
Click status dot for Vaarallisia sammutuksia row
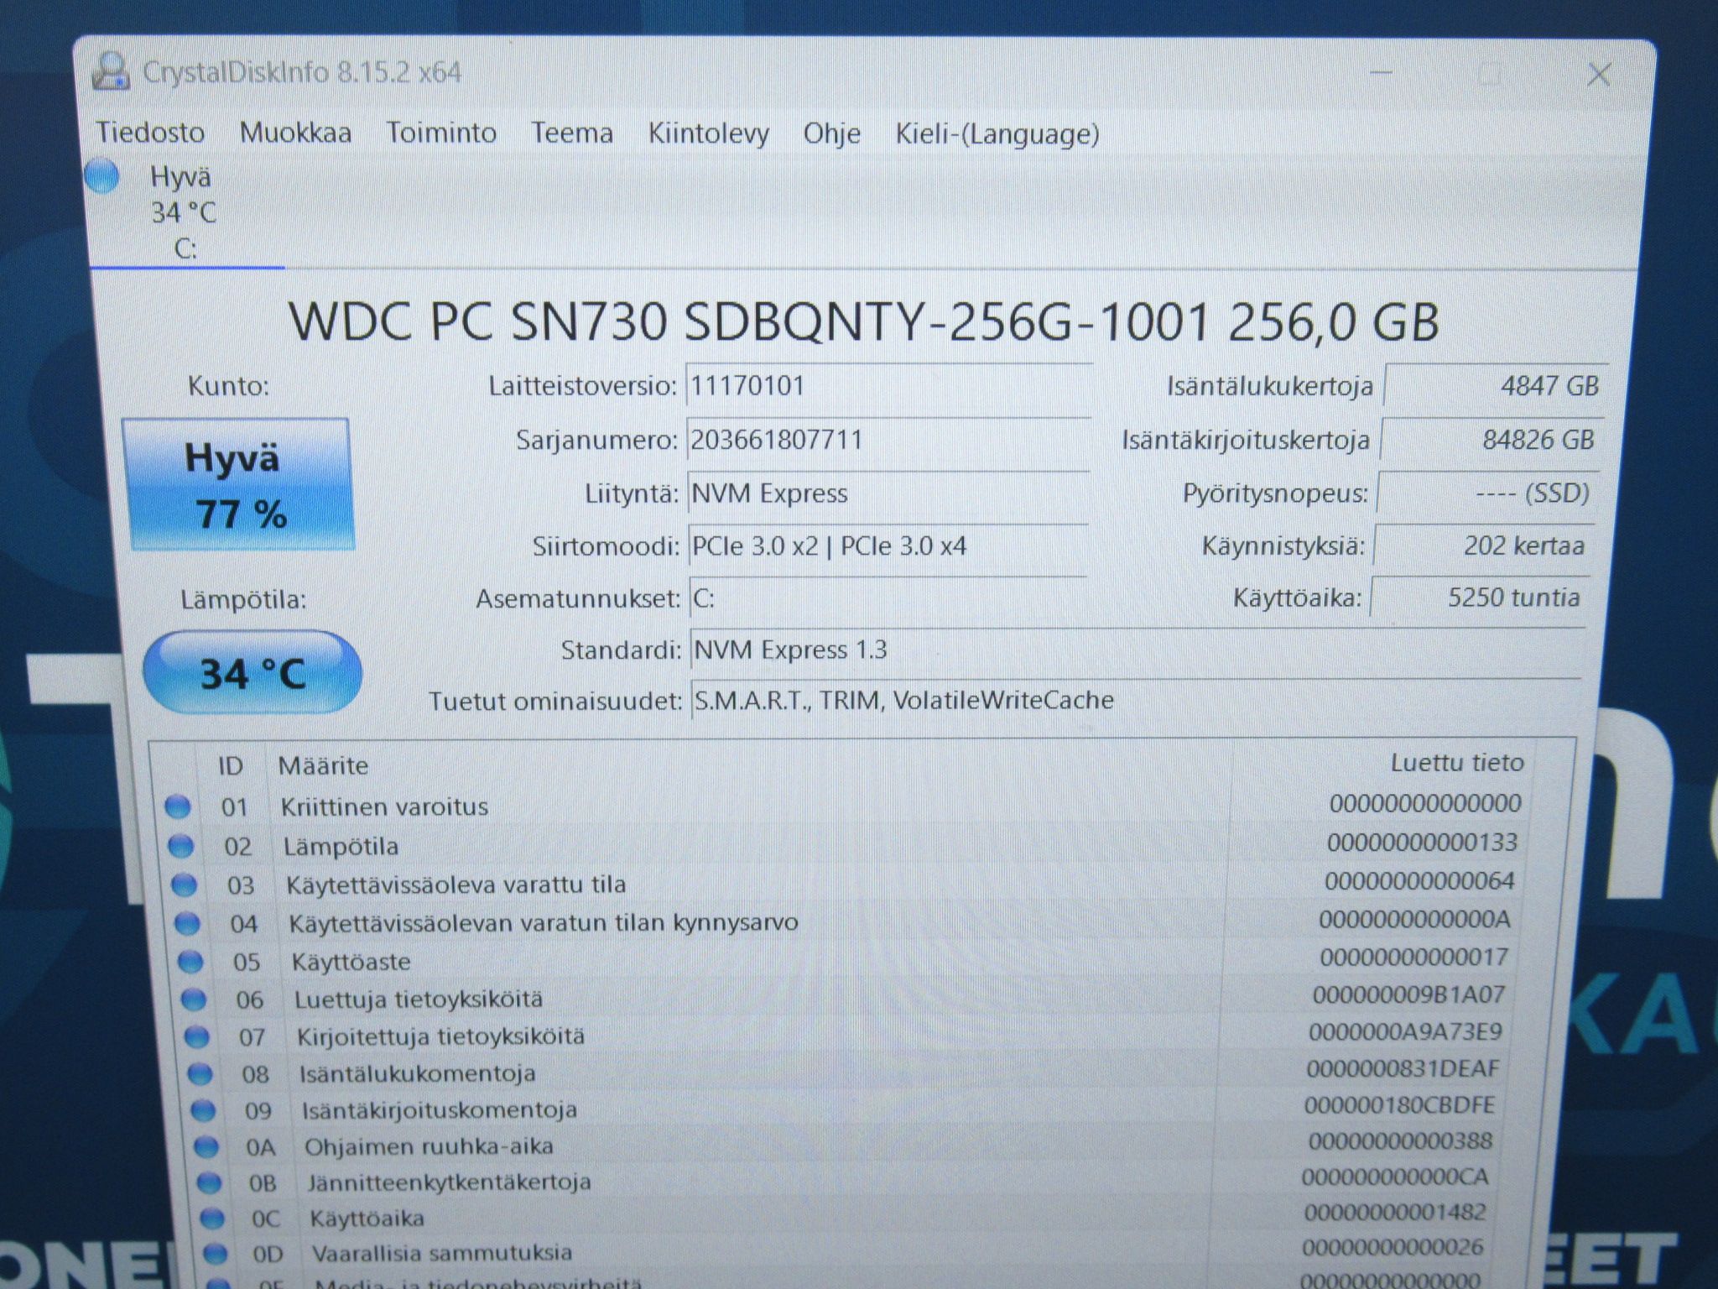(216, 1254)
